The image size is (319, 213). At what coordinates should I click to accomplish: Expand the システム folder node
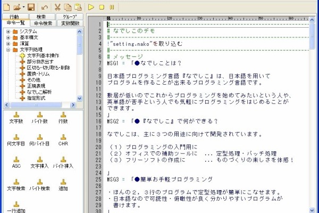pos(8,31)
